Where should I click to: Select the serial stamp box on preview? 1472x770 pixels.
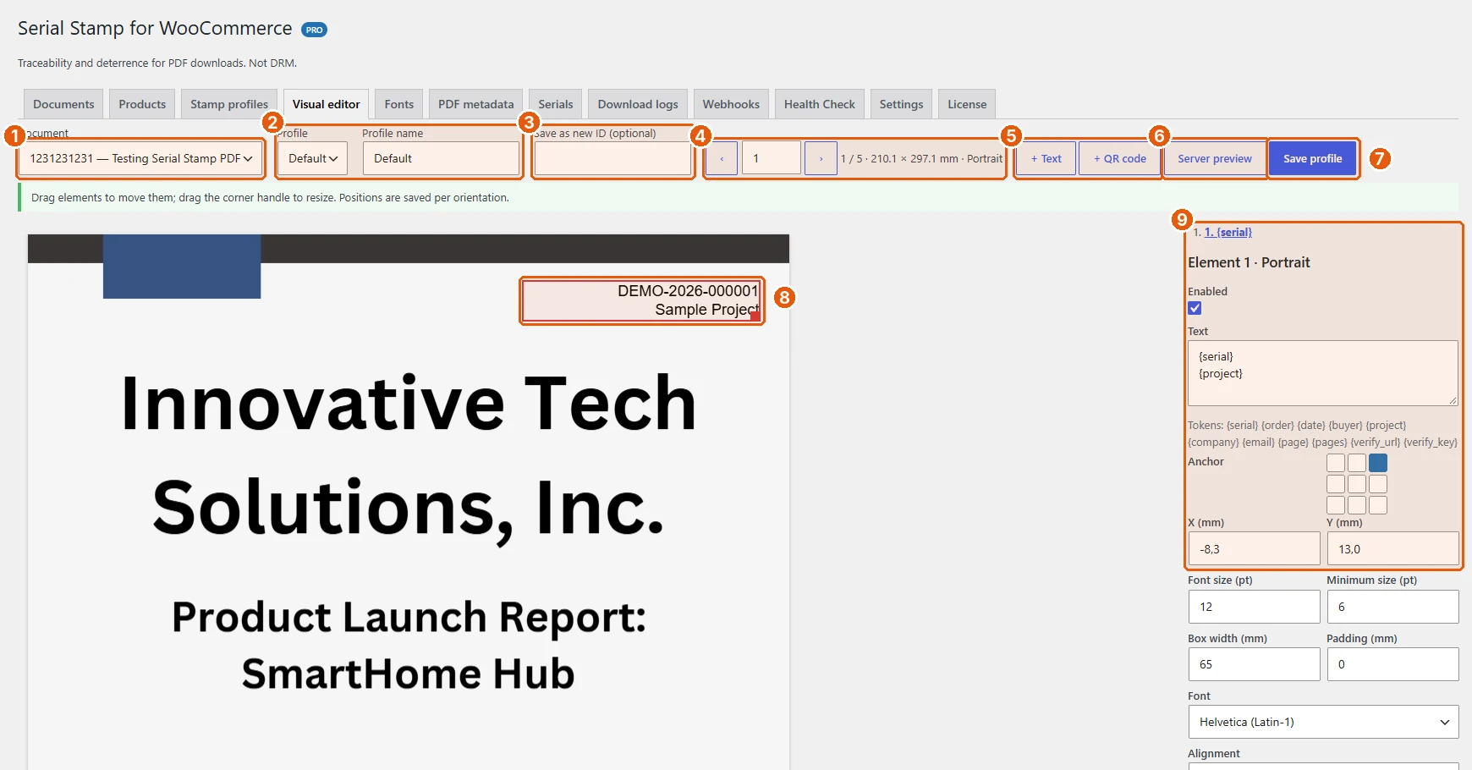(641, 300)
